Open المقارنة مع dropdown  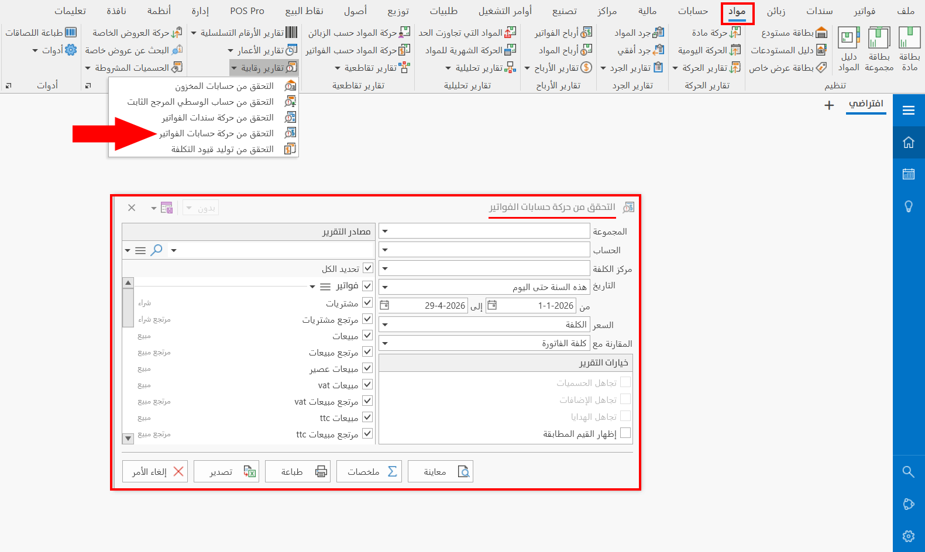coord(385,343)
